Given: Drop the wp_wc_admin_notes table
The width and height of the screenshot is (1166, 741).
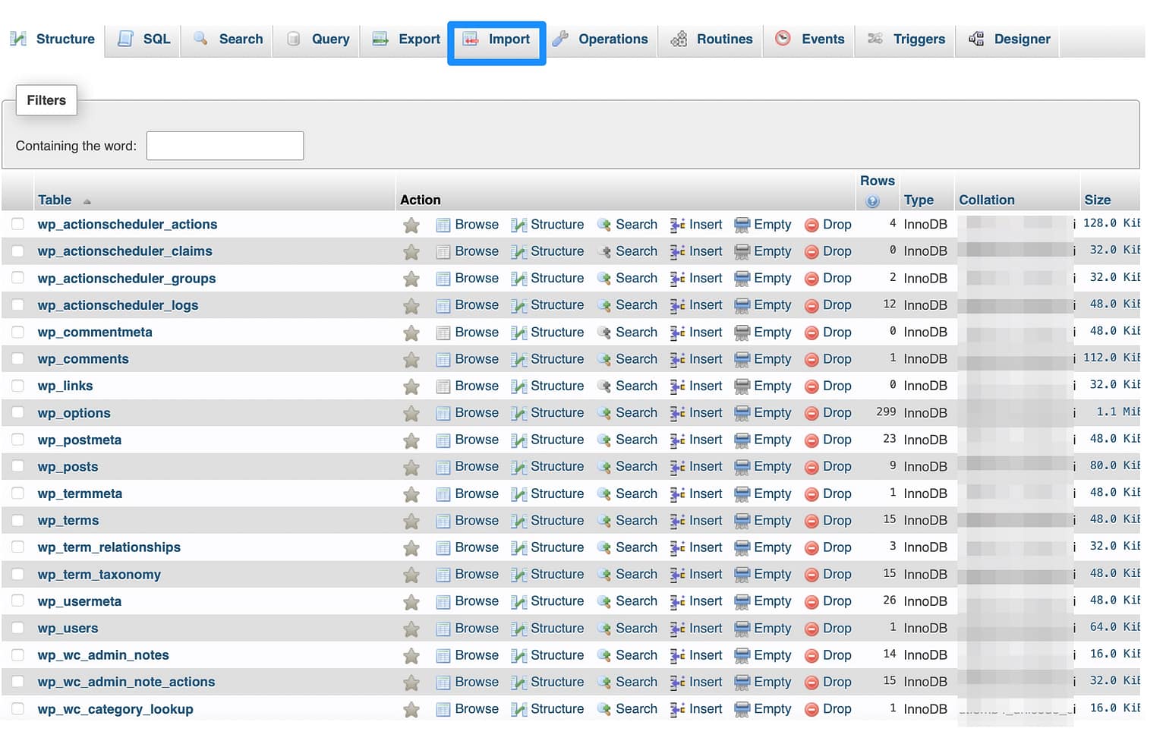Looking at the screenshot, I should coord(837,654).
